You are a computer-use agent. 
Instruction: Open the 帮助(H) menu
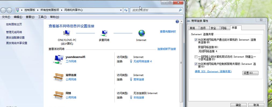coord(54,17)
